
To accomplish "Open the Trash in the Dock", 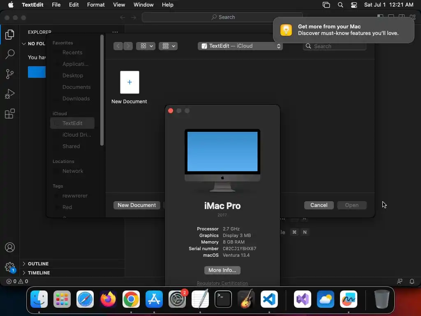I will (382, 299).
